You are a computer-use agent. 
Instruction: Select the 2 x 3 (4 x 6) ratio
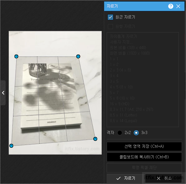pyautogui.click(x=120, y=70)
